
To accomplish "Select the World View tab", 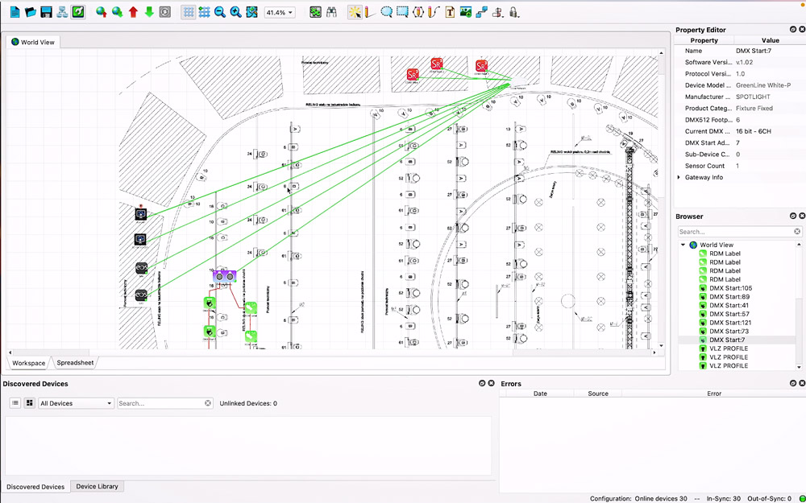I will (33, 42).
